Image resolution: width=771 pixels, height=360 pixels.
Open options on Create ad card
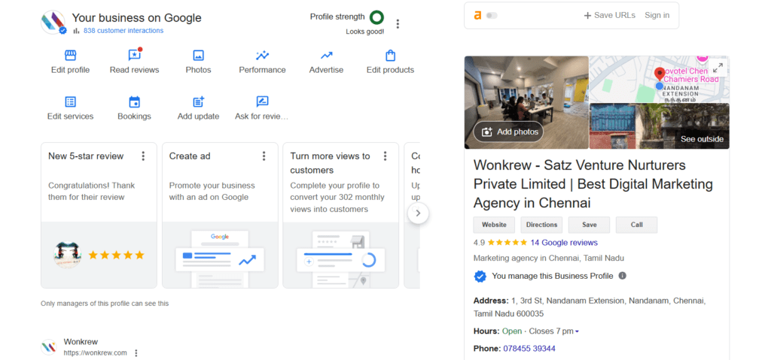pos(264,156)
